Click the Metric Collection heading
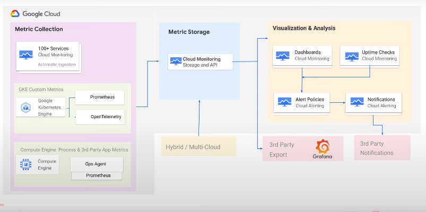 [39, 29]
